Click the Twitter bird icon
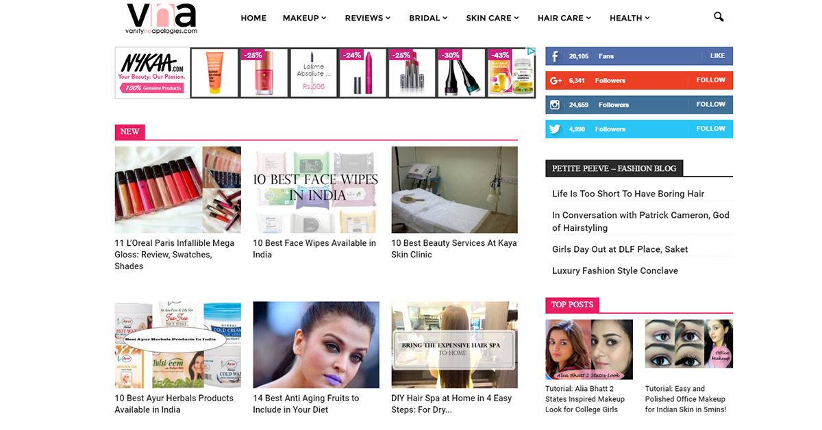822x430 pixels. (555, 129)
